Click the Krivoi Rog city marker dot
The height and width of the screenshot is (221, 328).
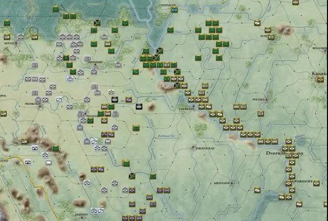pyautogui.click(x=232, y=183)
